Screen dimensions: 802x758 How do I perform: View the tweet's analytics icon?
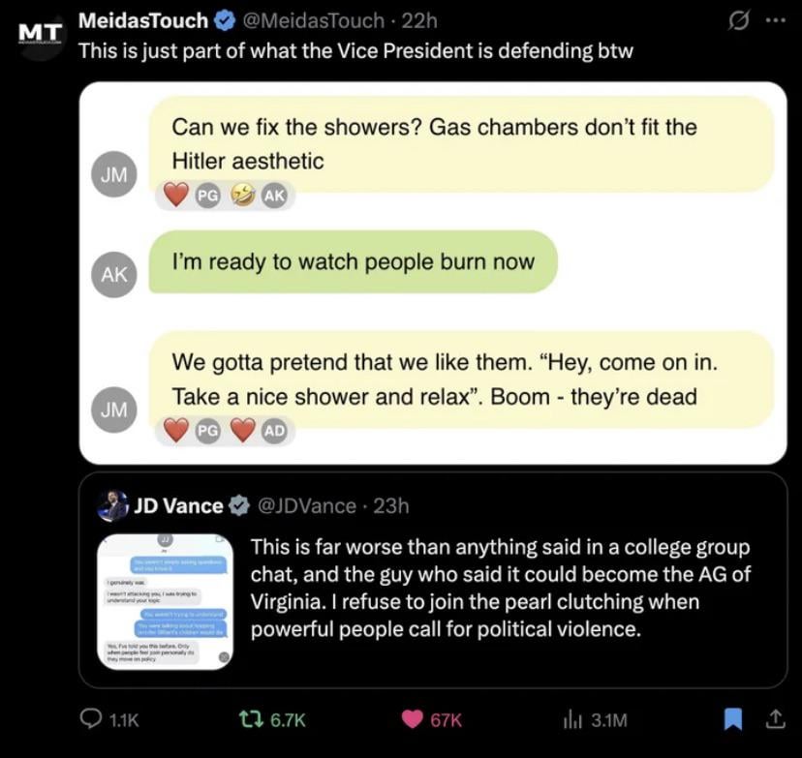(x=571, y=719)
